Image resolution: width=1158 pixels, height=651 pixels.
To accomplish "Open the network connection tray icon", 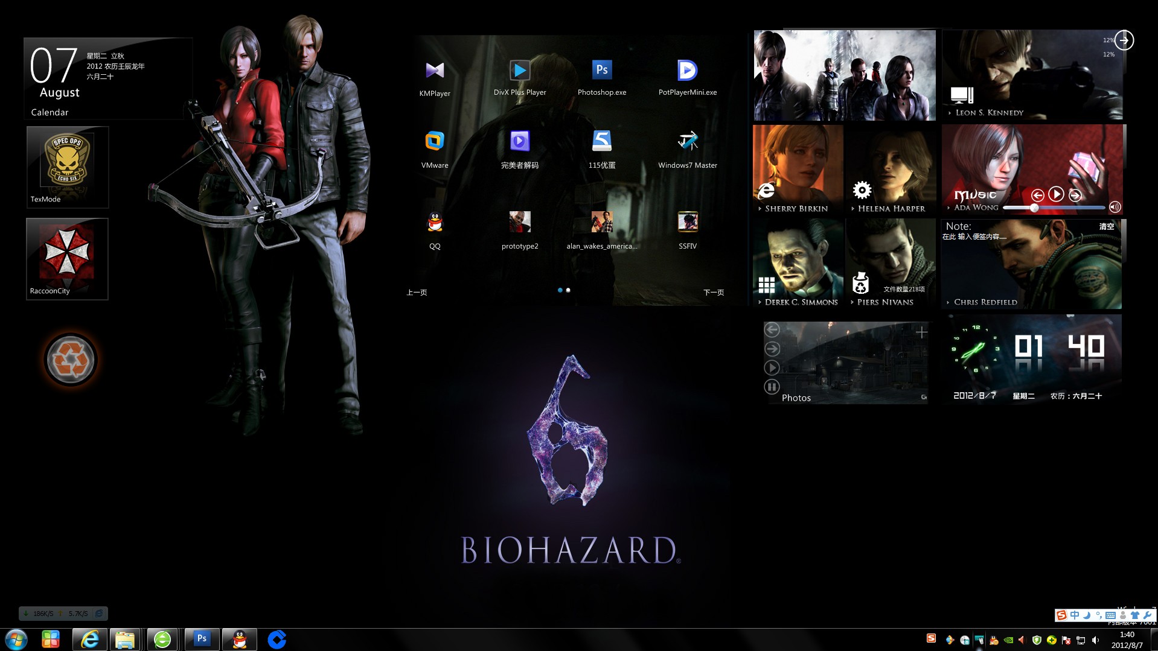I will pos(1081,641).
